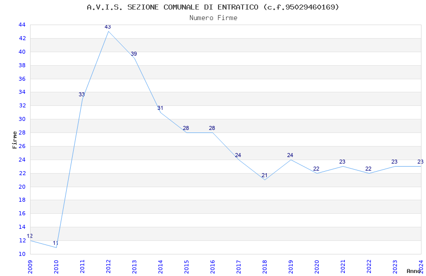Image resolution: width=426 pixels, height=276 pixels.
Task: Select the data point labeled 21 for 2018
Action: [x=264, y=176]
